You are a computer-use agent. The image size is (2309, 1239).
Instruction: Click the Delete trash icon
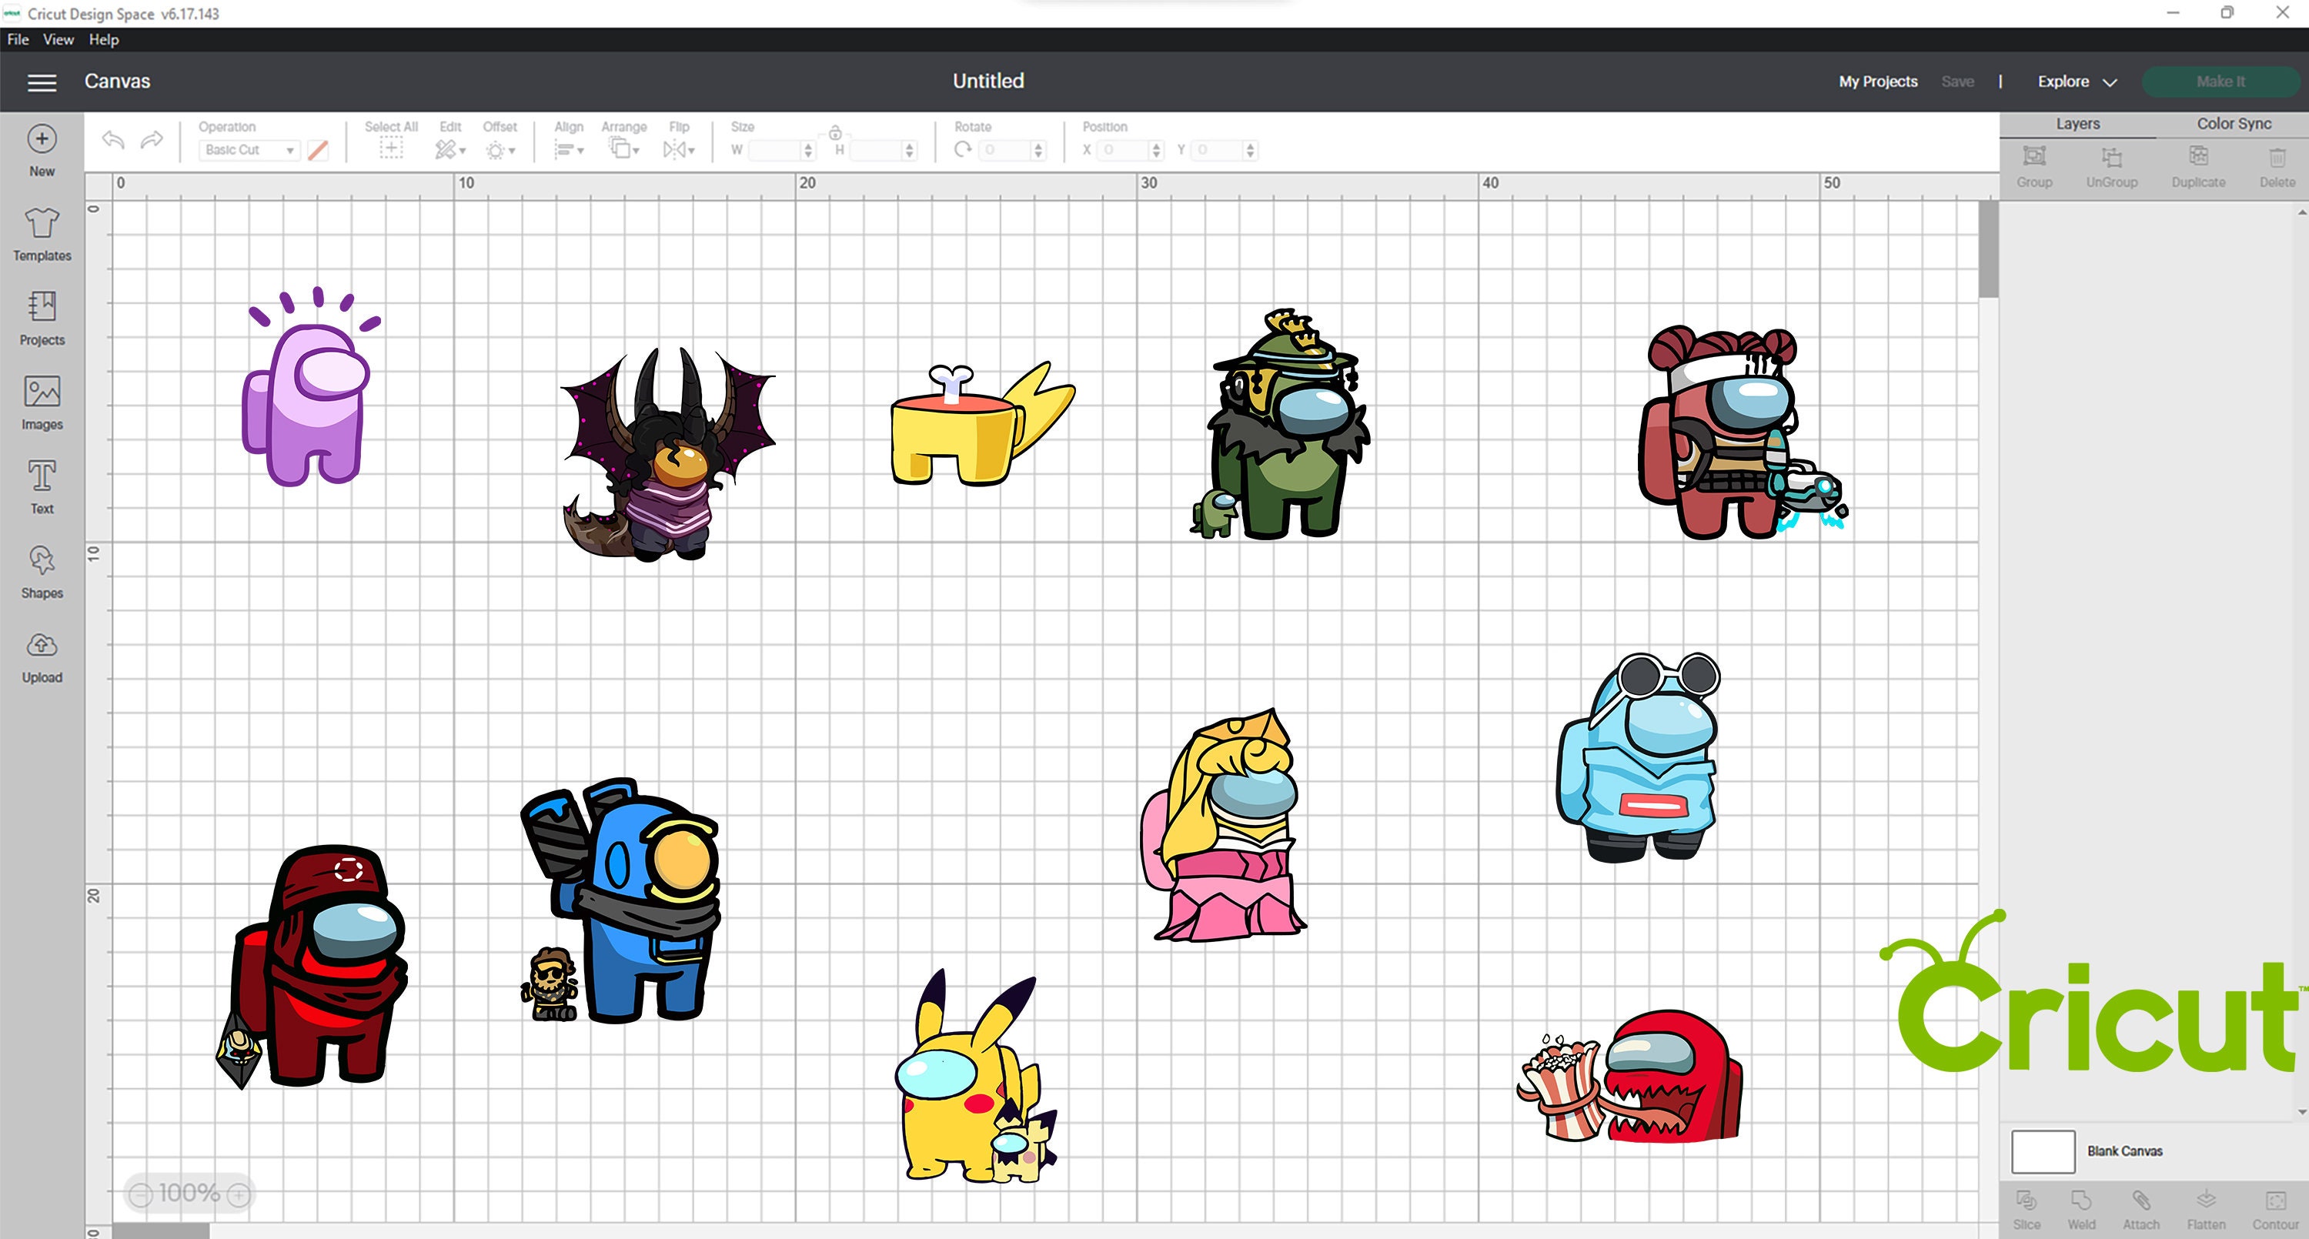click(2277, 157)
